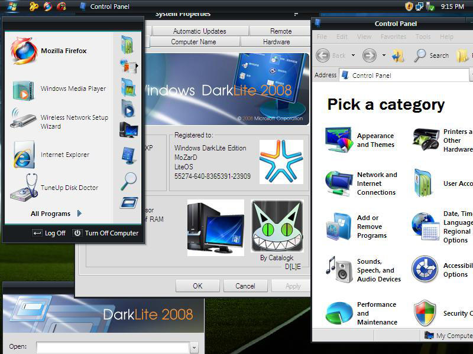Viewport: 473px width, 354px height.
Task: Start Internet Explorer from the Start menu
Action: [51, 155]
